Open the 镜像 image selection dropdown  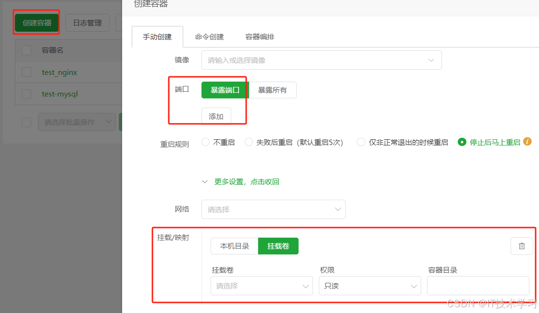tap(321, 60)
